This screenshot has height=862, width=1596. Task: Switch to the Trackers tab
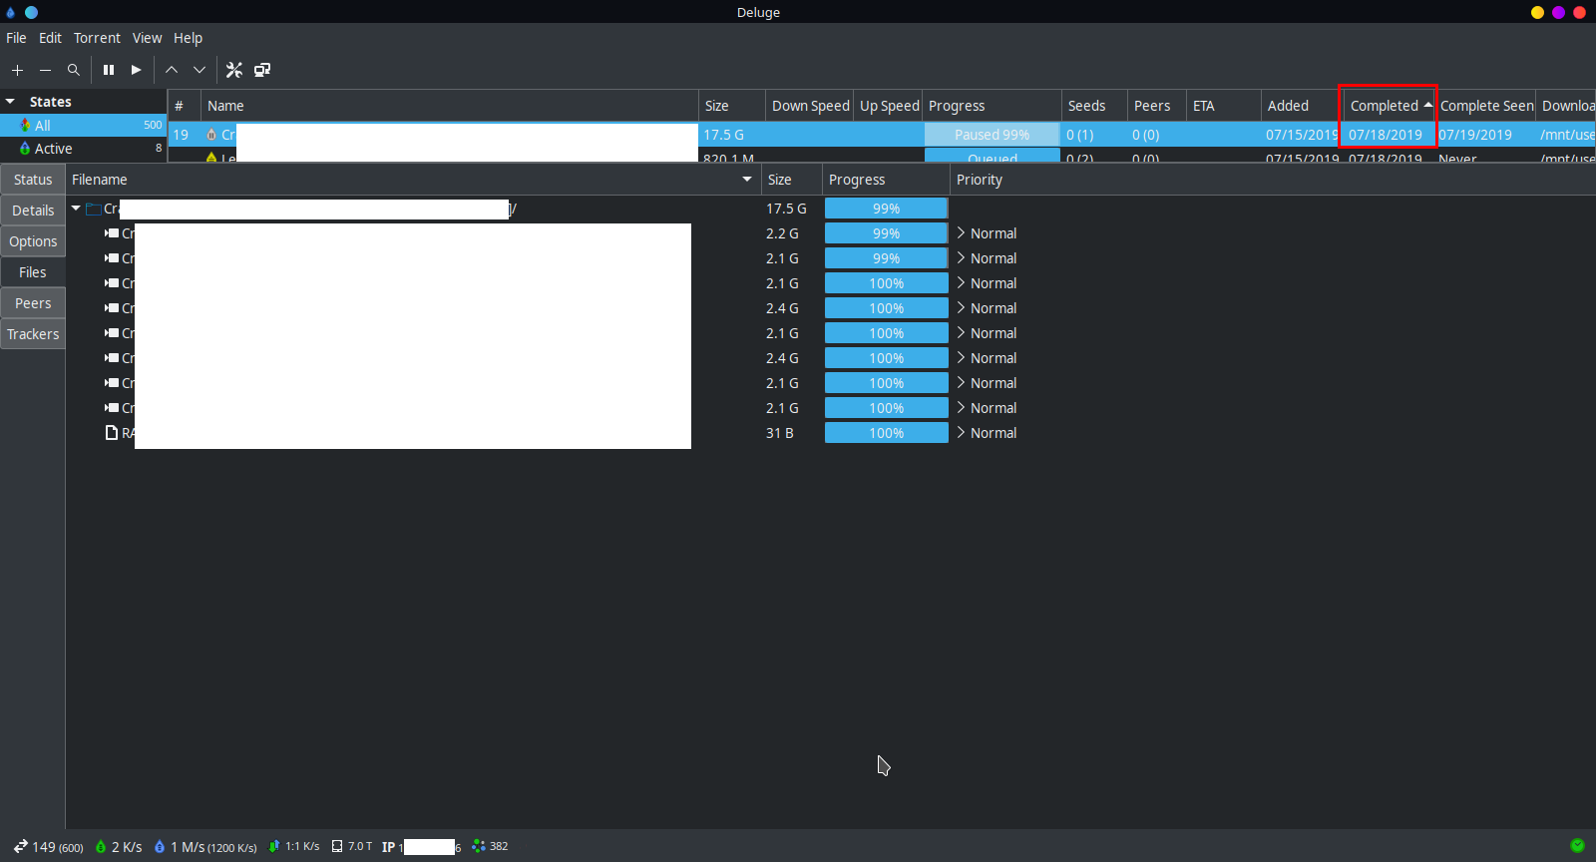coord(33,334)
